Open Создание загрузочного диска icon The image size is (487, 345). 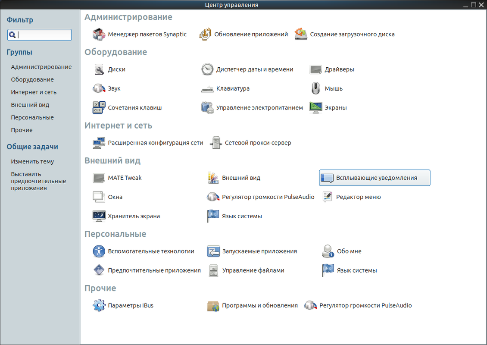point(301,34)
